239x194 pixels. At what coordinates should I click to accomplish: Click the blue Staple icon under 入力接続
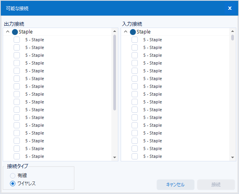click(x=133, y=32)
